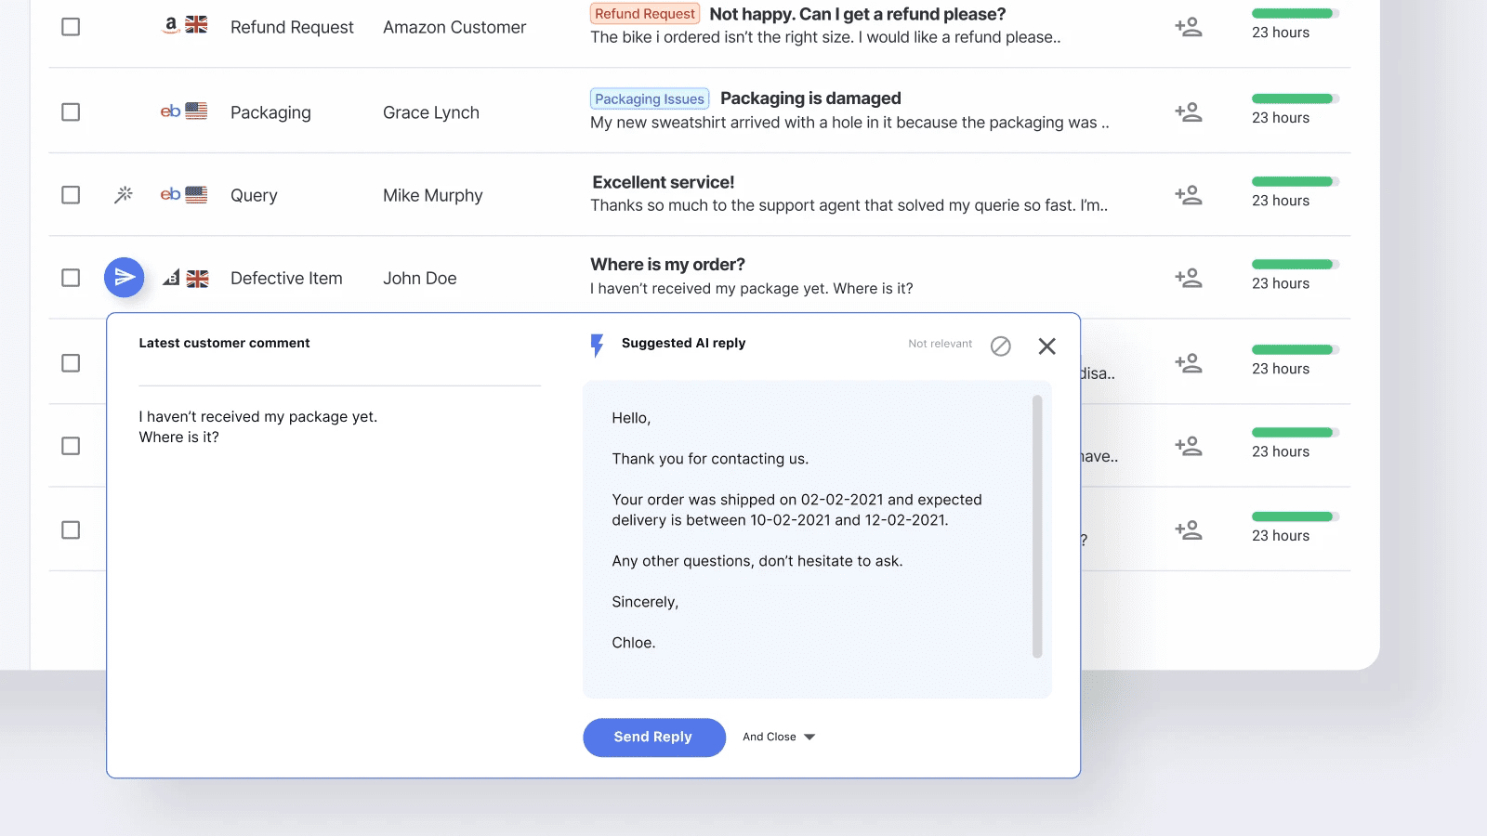This screenshot has width=1487, height=836.
Task: Click assign-user icon on Grace Lynch row
Action: click(1188, 112)
